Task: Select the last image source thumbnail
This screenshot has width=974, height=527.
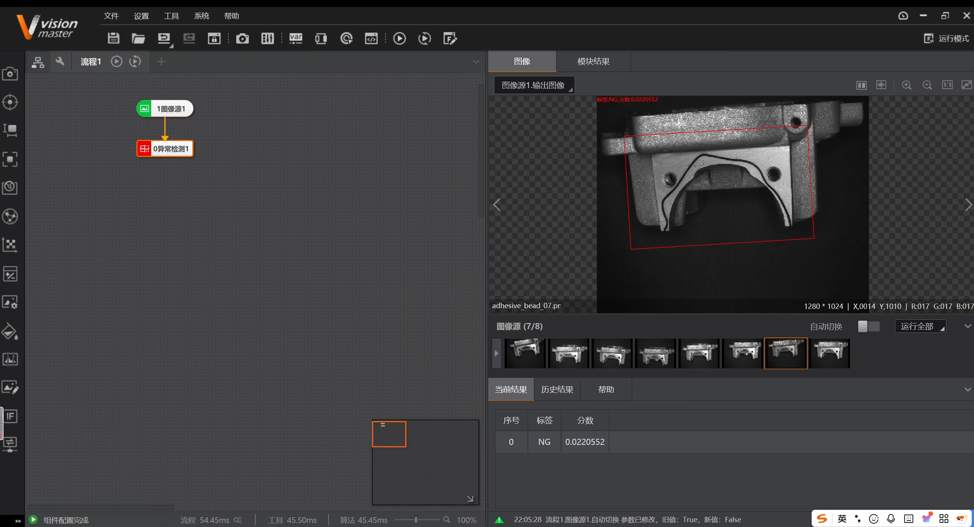Action: click(830, 353)
